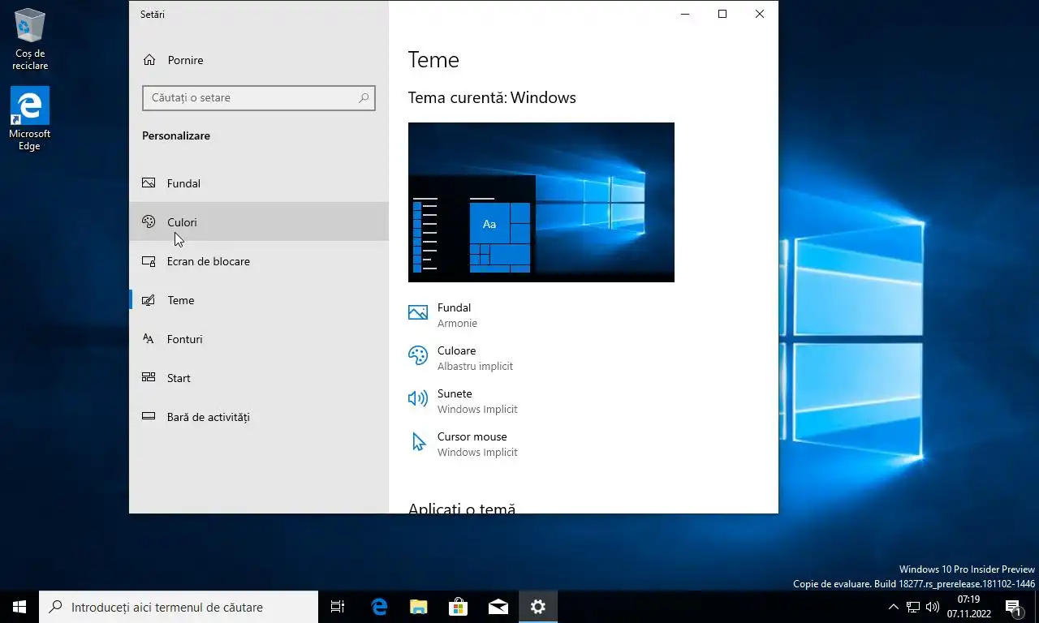Open Bară de activități settings
The height and width of the screenshot is (623, 1039).
tap(259, 417)
